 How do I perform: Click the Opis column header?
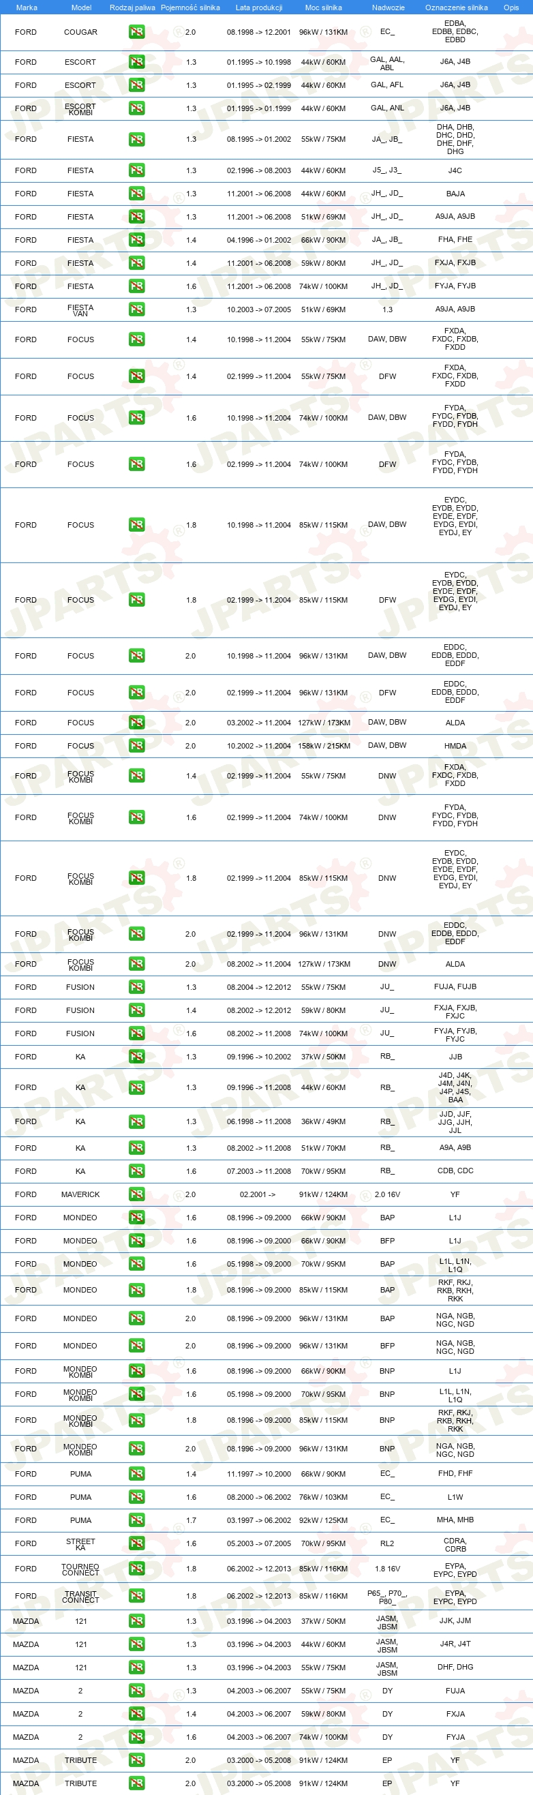[x=511, y=7]
